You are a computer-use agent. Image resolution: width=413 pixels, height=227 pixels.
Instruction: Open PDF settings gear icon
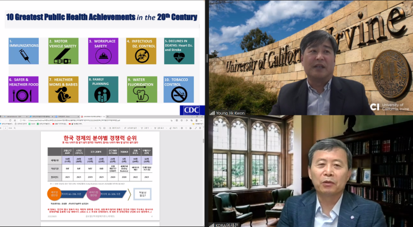[x=200, y=128]
